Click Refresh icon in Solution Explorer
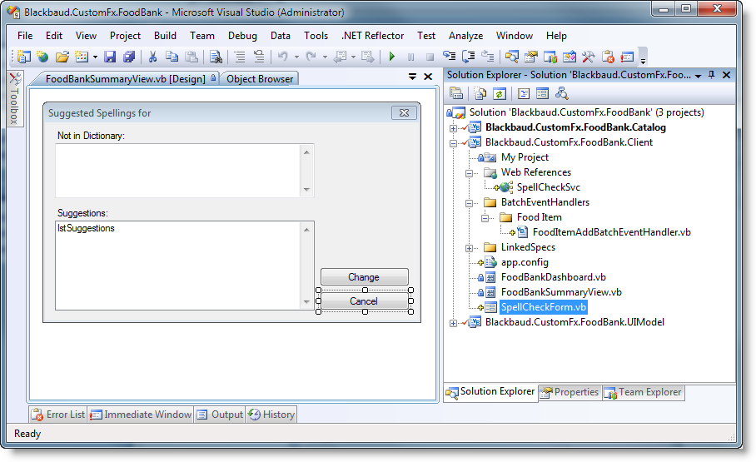 (499, 93)
